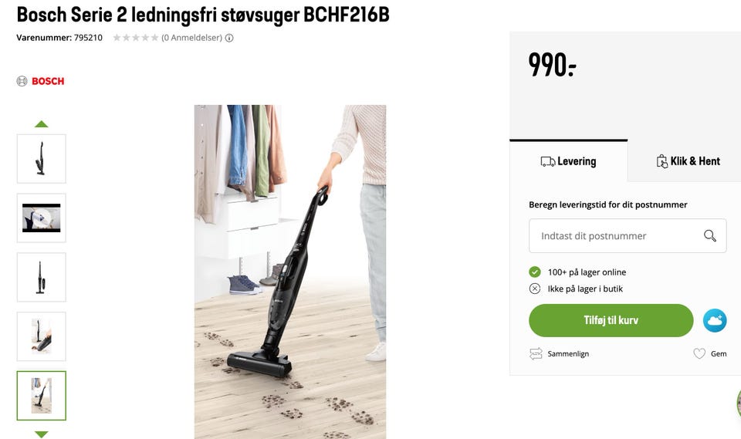Click the heart icon to Gem product
Image resolution: width=741 pixels, height=439 pixels.
tap(699, 353)
